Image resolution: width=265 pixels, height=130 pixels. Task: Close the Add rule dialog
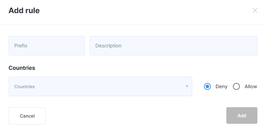(x=255, y=10)
